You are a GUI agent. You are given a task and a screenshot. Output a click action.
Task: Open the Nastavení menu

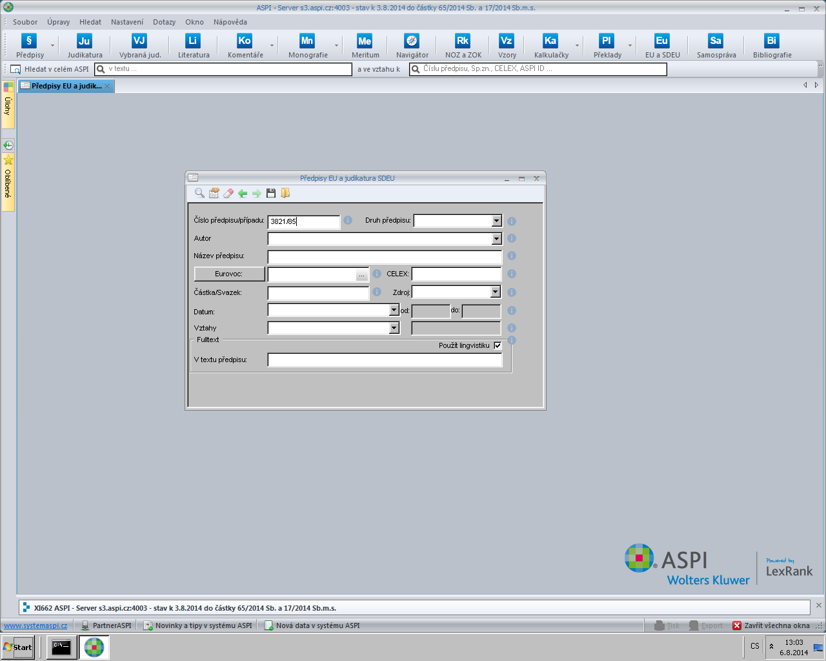pyautogui.click(x=127, y=22)
